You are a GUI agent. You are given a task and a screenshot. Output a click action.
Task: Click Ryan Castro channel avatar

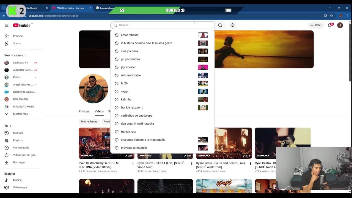pyautogui.click(x=94, y=89)
